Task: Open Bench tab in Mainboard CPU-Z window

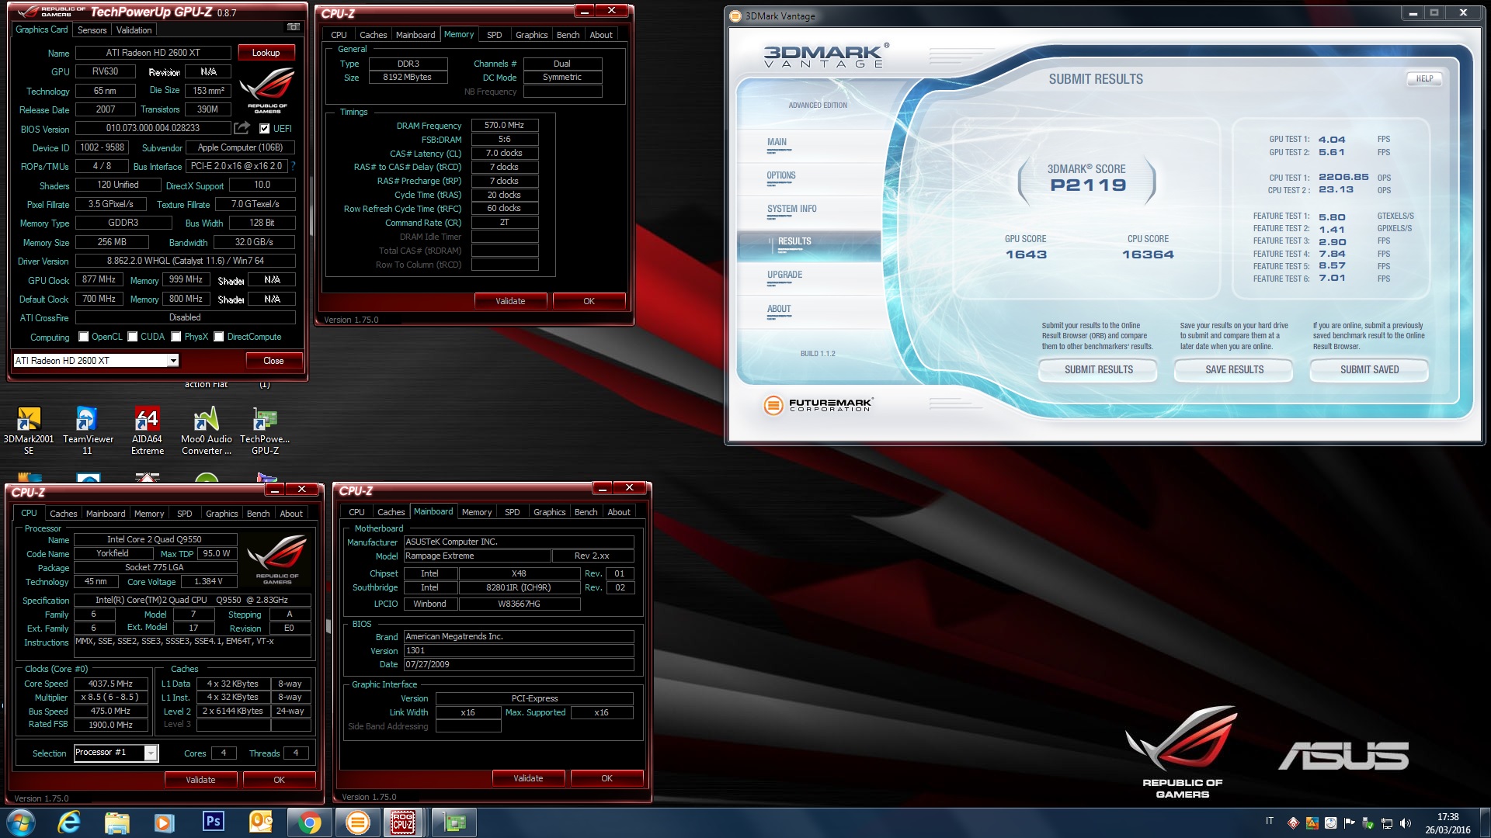Action: pyautogui.click(x=586, y=512)
